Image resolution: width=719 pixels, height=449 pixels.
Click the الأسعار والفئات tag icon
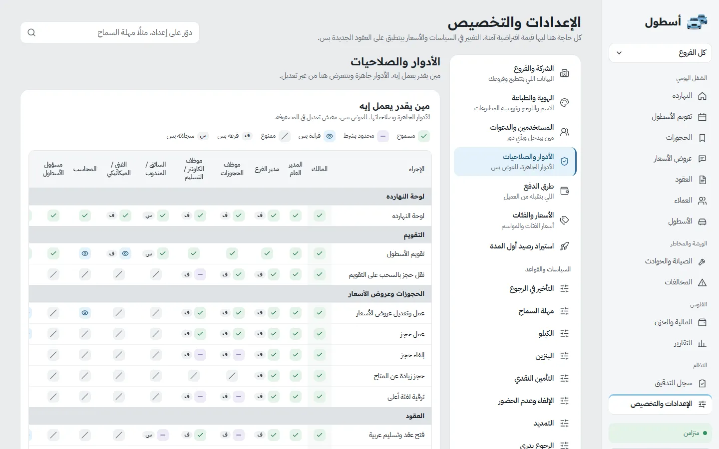[x=565, y=220]
